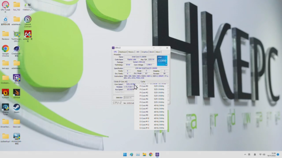Switch to the SPD tab

(138, 52)
